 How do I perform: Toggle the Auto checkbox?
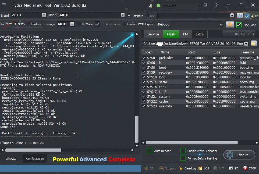coord(247,16)
